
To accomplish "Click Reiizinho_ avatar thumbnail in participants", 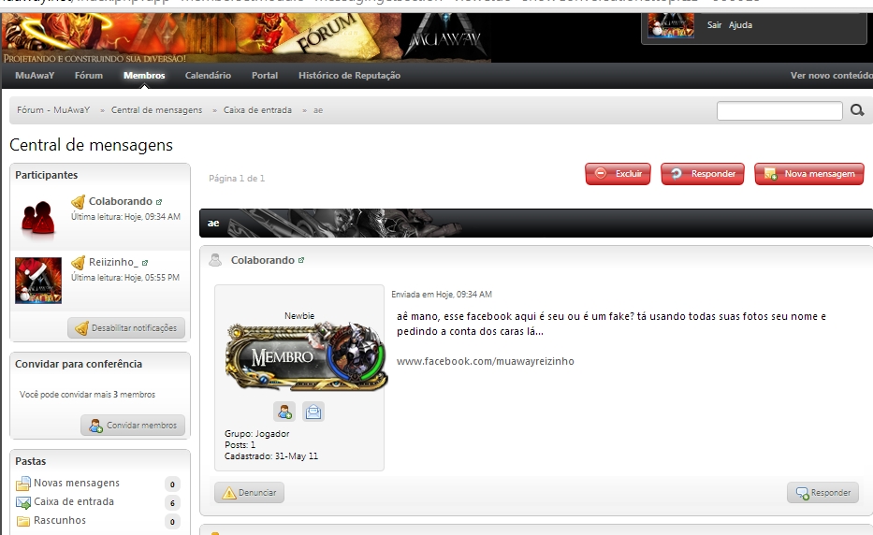I will click(x=38, y=281).
